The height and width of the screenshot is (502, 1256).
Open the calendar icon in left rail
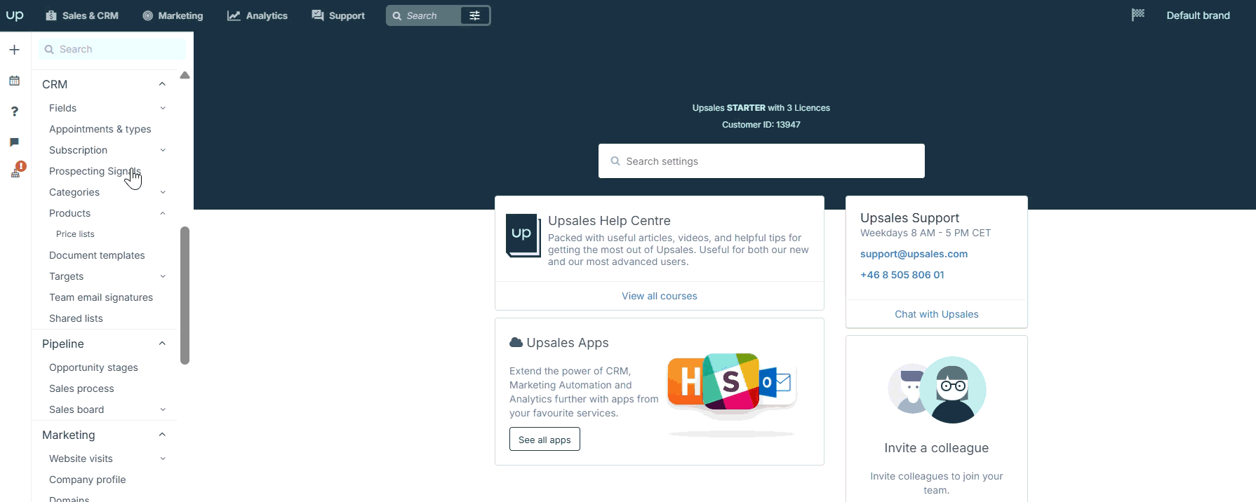14,81
